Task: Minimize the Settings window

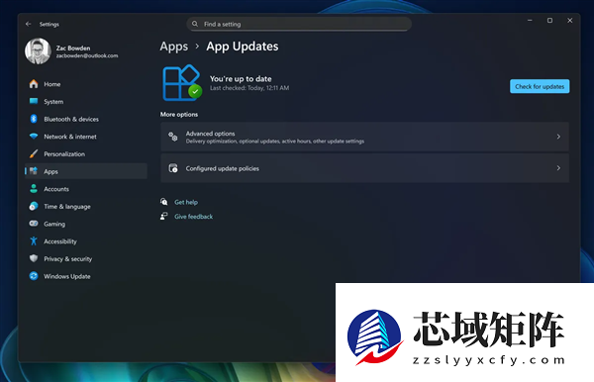Action: click(530, 21)
